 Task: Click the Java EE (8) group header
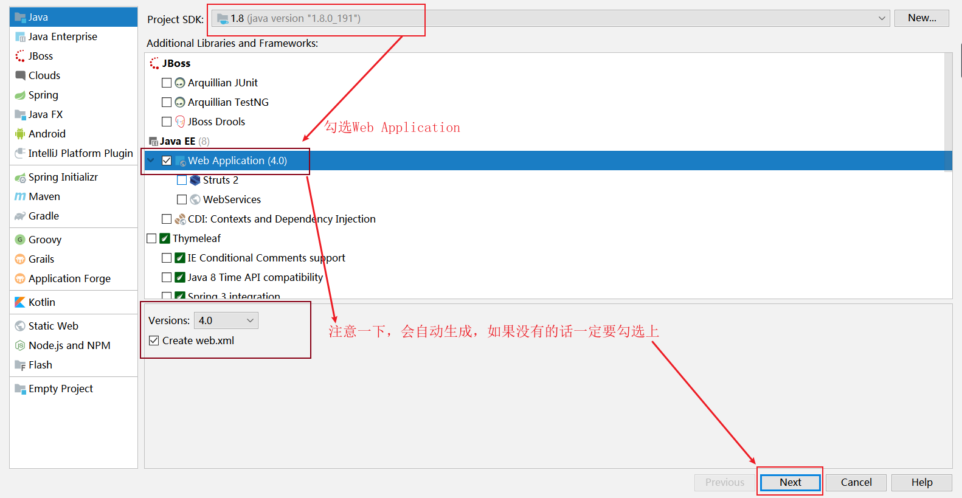pyautogui.click(x=179, y=141)
